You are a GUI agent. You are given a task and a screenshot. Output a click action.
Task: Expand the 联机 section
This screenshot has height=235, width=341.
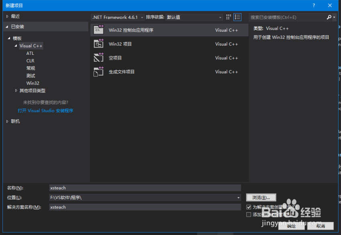[x=7, y=121]
